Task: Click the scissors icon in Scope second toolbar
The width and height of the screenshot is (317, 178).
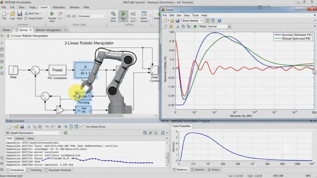Action: pos(178,26)
